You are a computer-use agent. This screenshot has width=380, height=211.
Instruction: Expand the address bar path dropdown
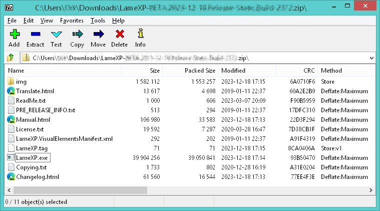point(371,58)
